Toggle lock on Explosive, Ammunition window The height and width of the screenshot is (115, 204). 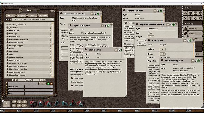(x=171, y=25)
